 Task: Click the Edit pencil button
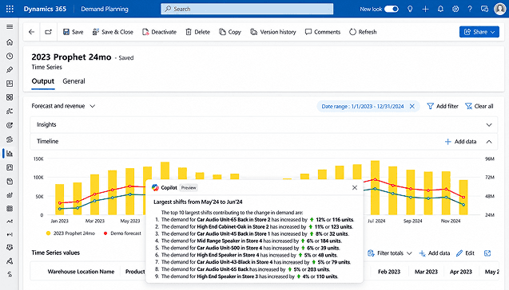point(465,253)
